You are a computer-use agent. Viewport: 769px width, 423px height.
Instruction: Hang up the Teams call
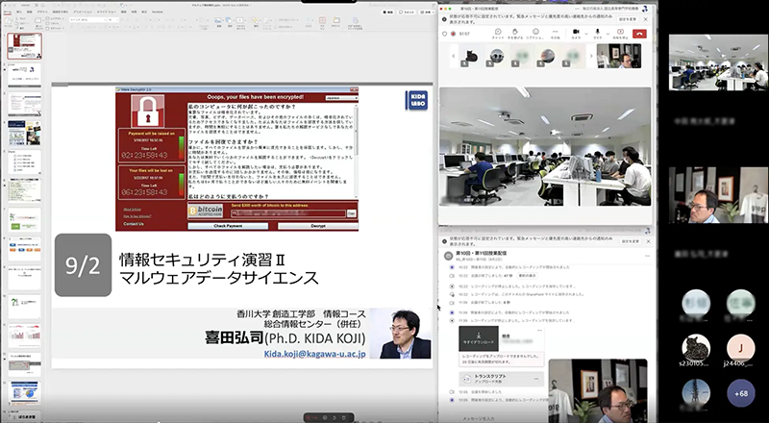(x=639, y=34)
